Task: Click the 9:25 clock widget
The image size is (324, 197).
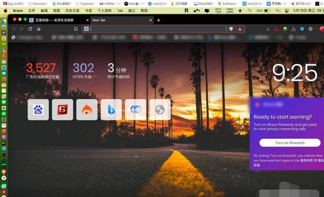Action: [295, 72]
